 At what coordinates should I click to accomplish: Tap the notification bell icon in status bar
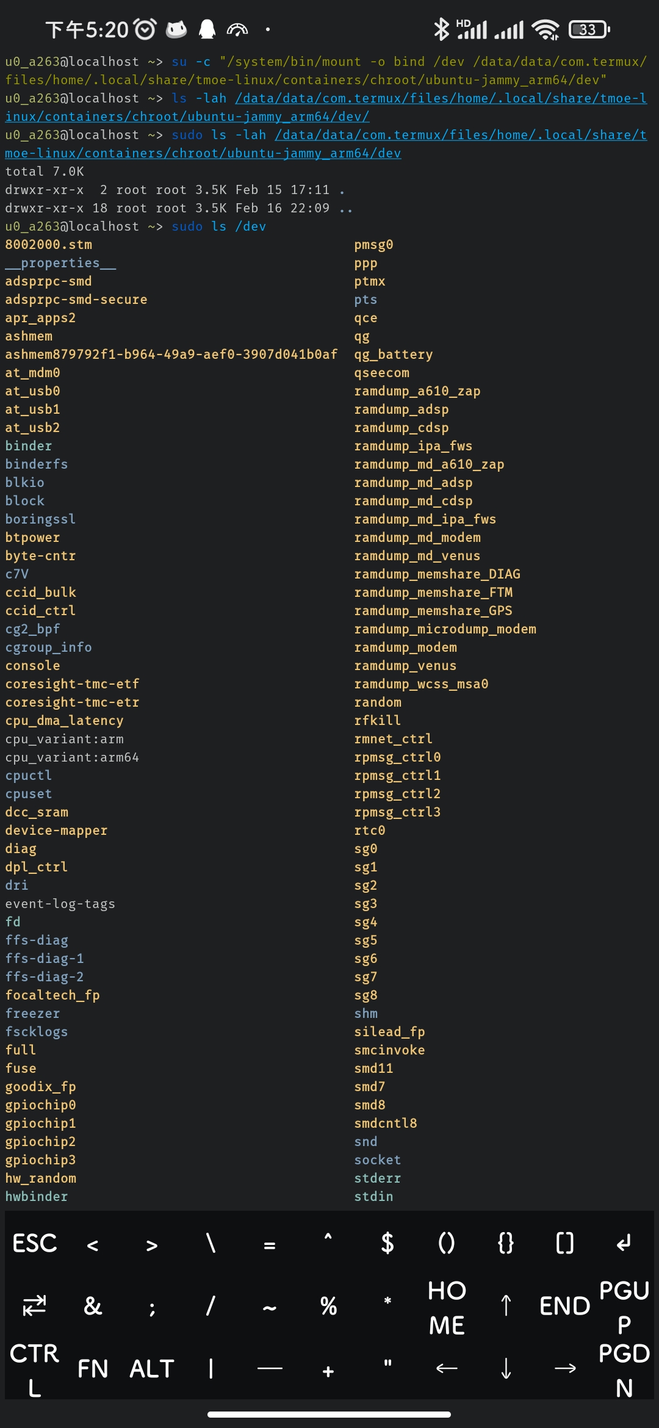pyautogui.click(x=206, y=29)
